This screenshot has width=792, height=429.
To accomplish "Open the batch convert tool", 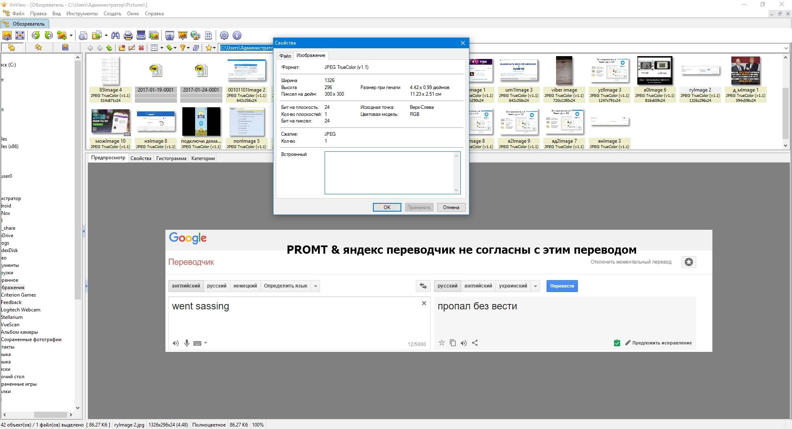I will (154, 35).
